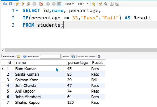Click the horizontal scrollbar left arrow
The image size is (157, 107).
pos(3,50)
